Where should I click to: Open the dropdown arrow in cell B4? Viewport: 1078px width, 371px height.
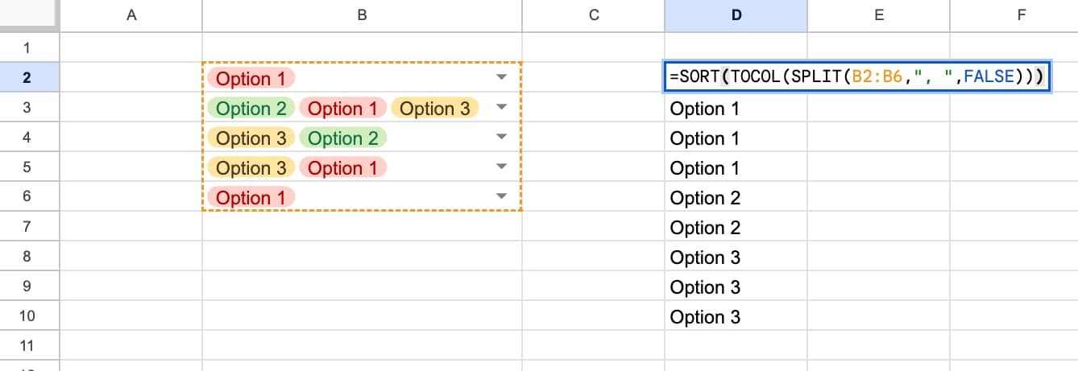click(x=502, y=138)
